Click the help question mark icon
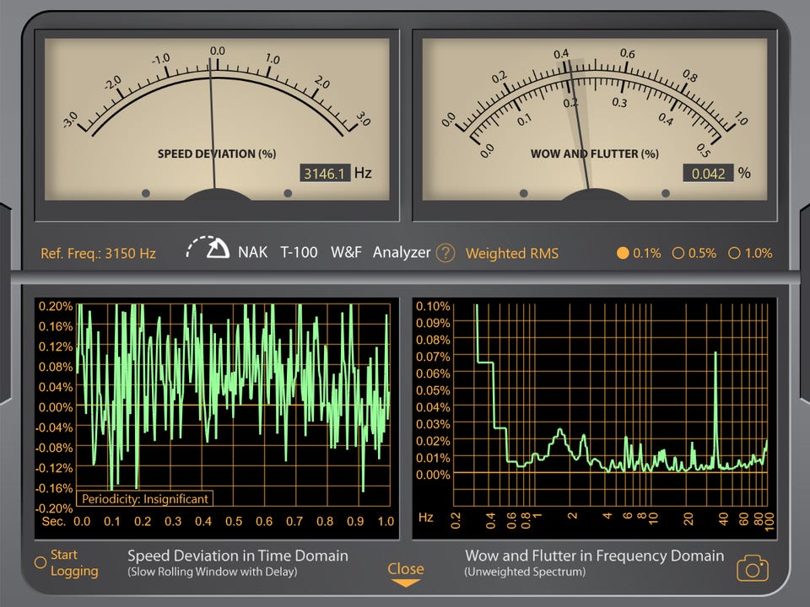This screenshot has width=810, height=607. (445, 253)
